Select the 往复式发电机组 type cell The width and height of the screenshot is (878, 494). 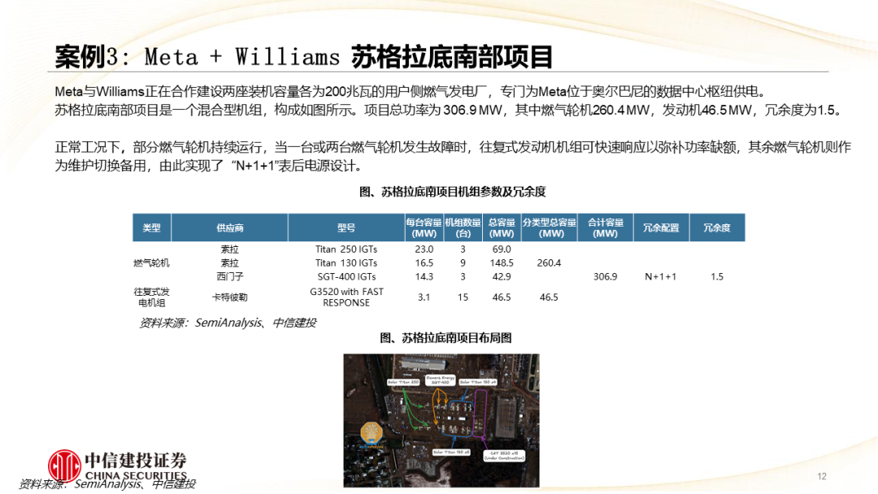pos(152,297)
